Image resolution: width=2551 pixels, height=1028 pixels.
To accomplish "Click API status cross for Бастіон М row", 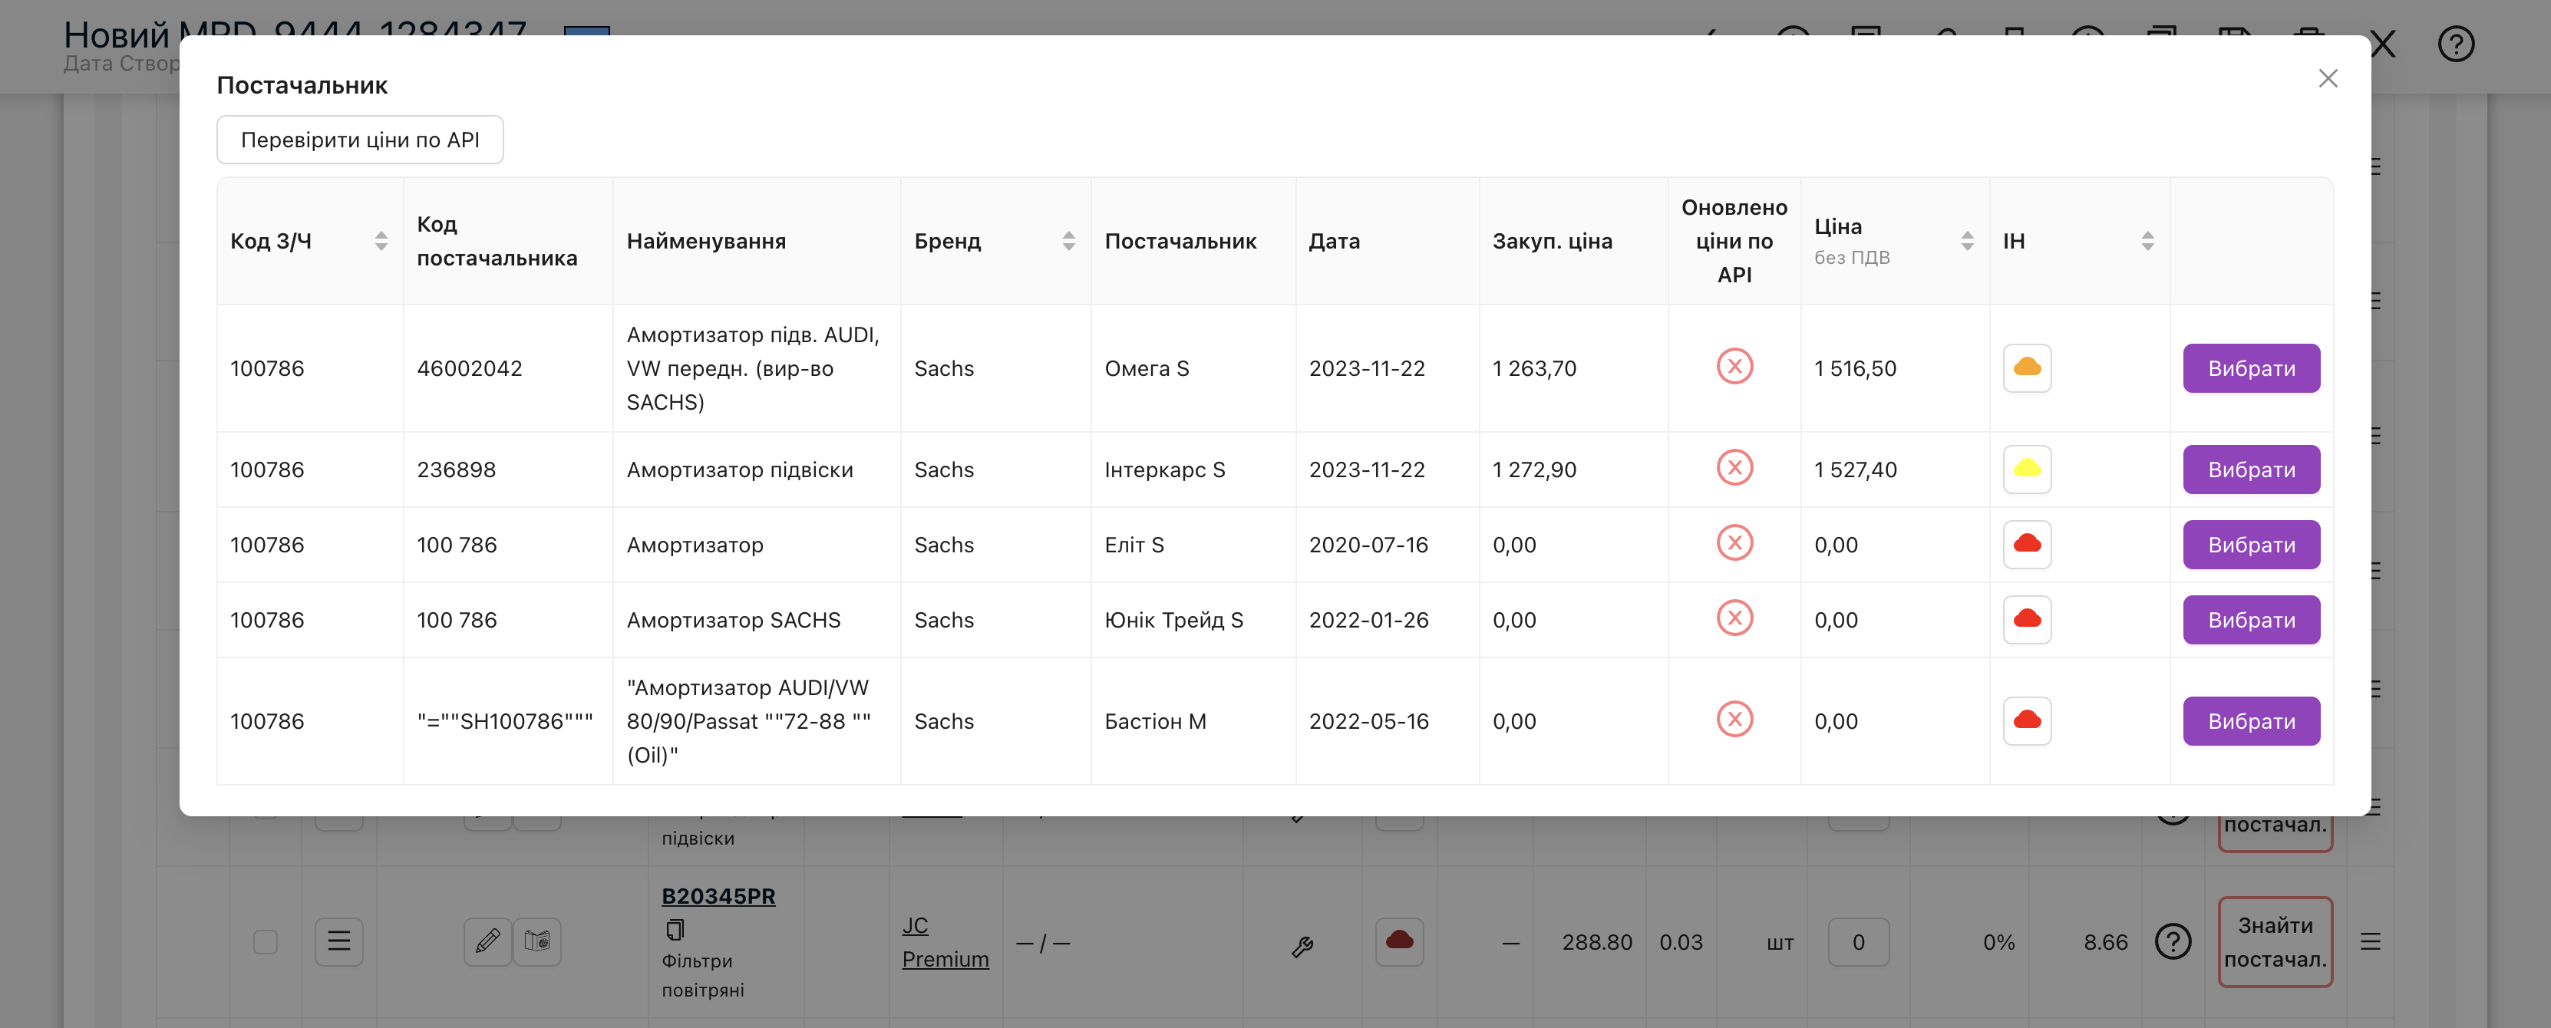I will 1734,719.
